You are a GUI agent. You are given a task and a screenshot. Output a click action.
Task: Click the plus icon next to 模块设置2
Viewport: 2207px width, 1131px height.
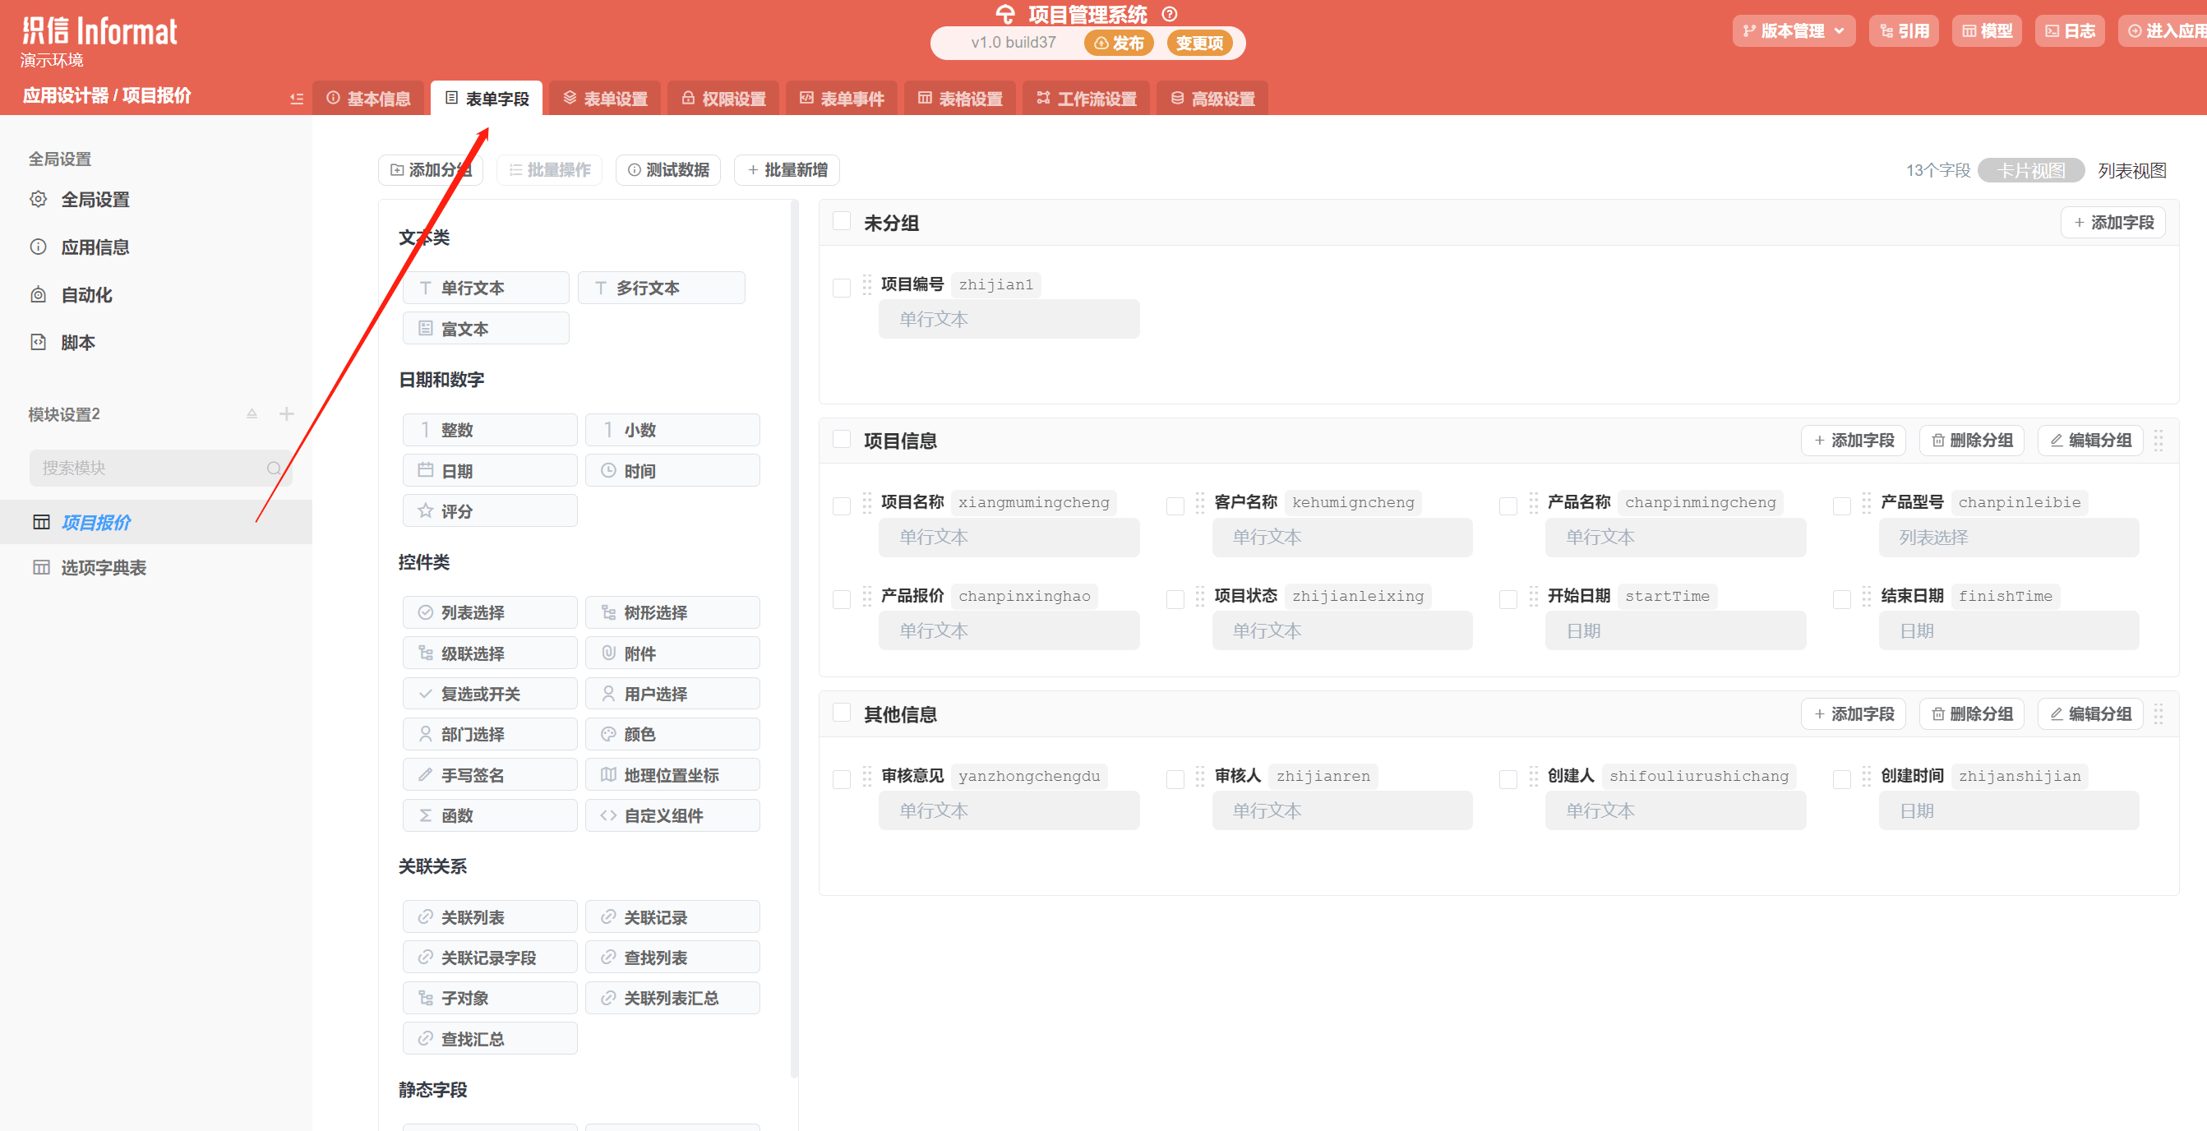click(x=286, y=413)
